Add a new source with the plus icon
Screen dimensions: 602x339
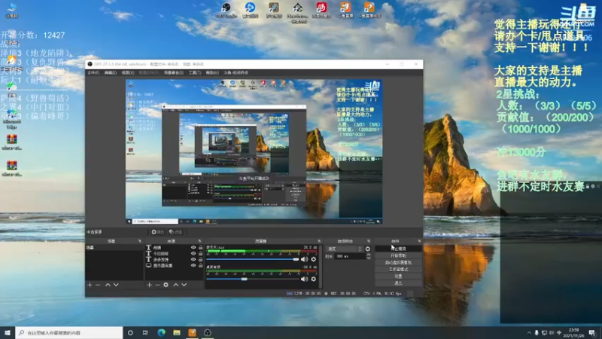pos(149,285)
